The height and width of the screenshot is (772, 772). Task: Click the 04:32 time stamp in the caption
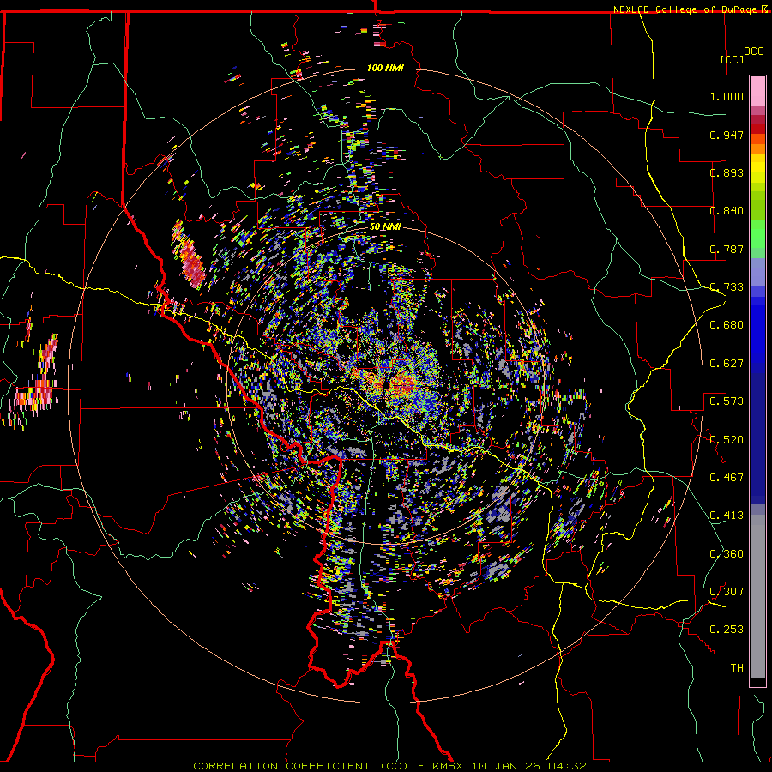click(570, 766)
